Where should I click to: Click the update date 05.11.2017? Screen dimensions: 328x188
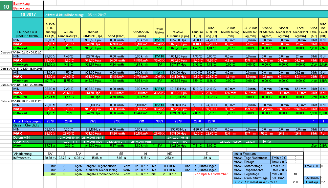tap(97, 15)
